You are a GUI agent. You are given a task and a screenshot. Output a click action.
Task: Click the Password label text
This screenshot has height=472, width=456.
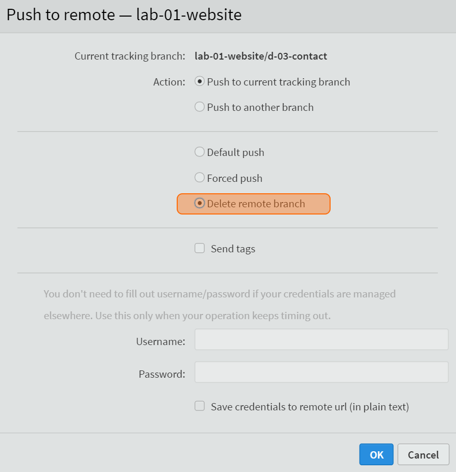tap(162, 374)
